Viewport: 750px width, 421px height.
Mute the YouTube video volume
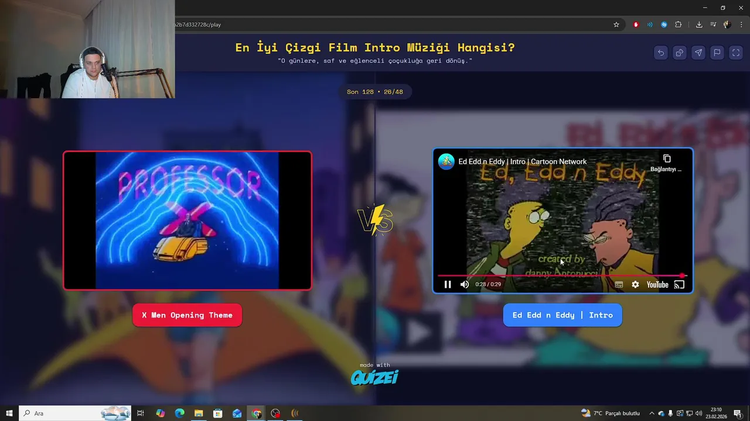point(465,285)
